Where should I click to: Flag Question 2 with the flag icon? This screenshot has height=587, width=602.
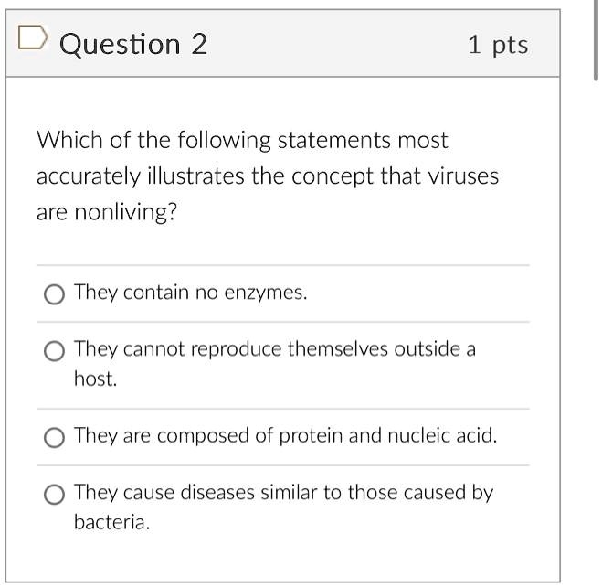coord(33,37)
